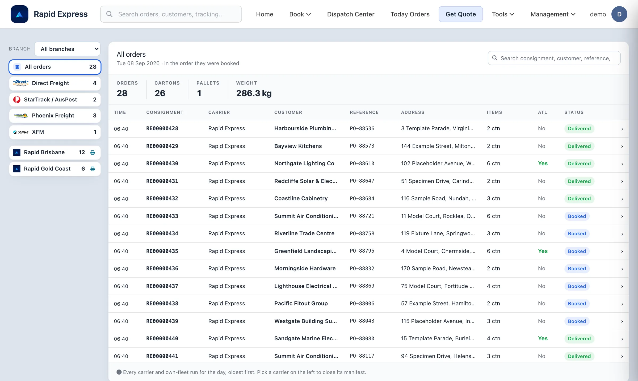The width and height of the screenshot is (638, 381).
Task: Expand the Book menu
Action: (300, 14)
